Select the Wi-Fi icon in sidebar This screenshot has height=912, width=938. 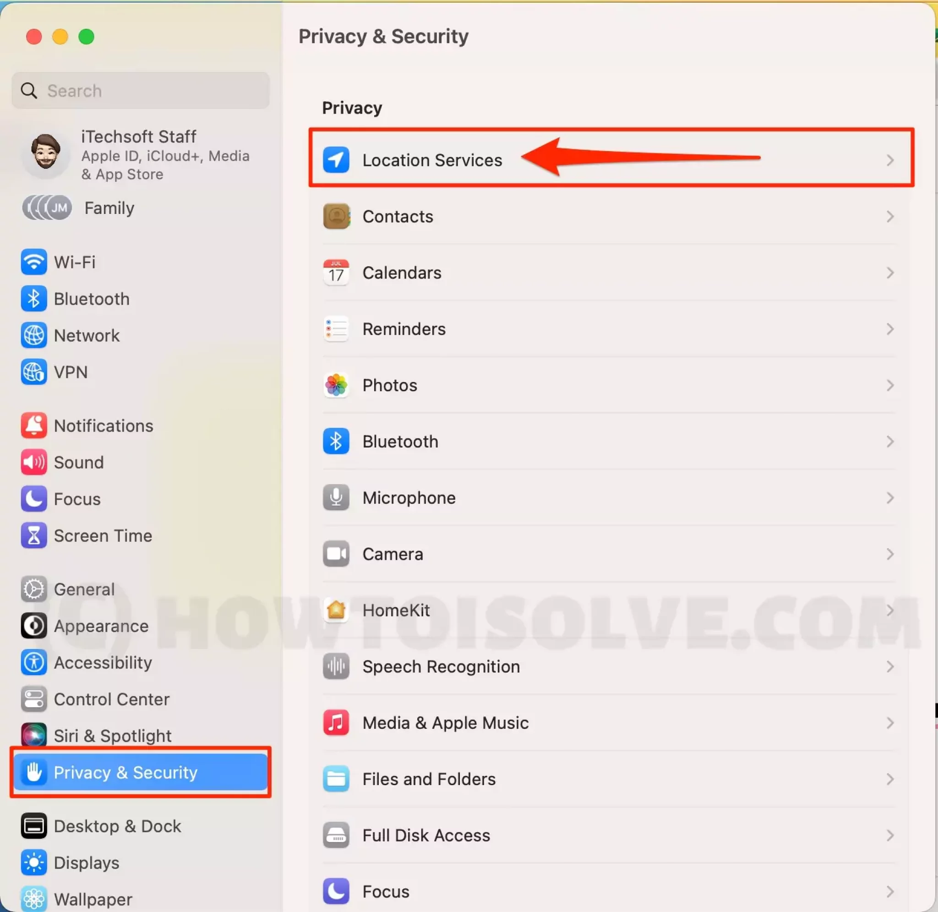[x=33, y=262]
